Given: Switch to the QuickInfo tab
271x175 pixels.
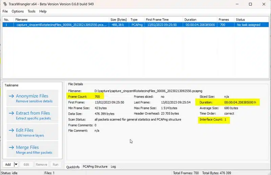Looking at the screenshot, I should click(x=73, y=167).
